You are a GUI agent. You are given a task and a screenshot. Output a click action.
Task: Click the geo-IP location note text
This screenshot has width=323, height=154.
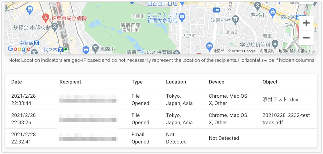coord(161,60)
